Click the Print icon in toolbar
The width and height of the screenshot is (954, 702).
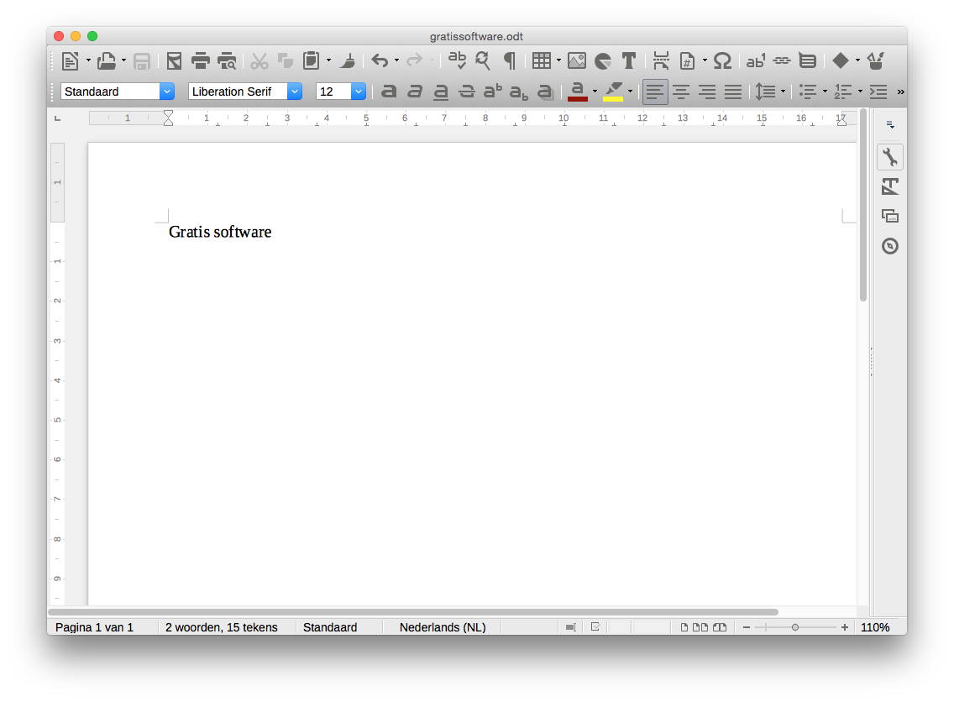(200, 60)
